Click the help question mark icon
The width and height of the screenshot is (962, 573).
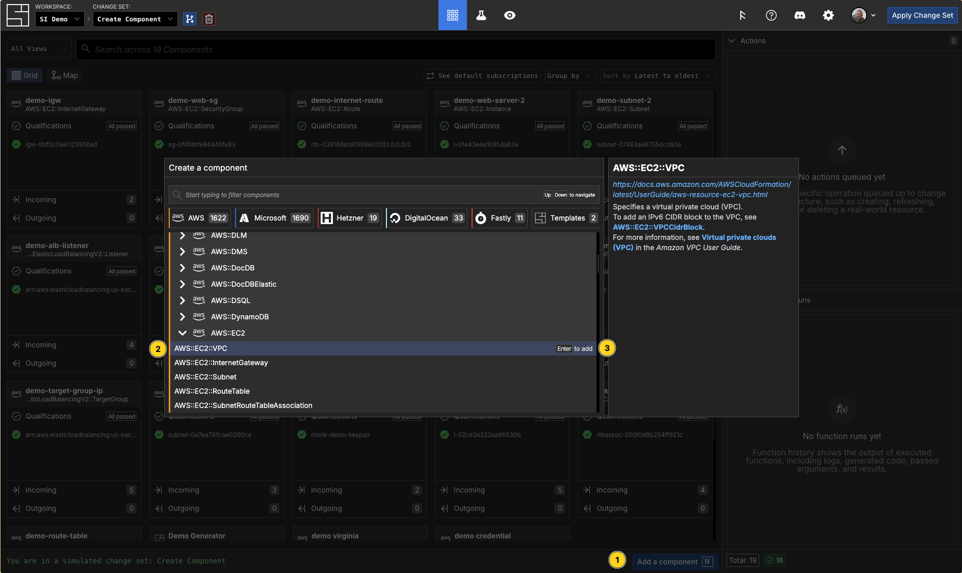(x=771, y=15)
